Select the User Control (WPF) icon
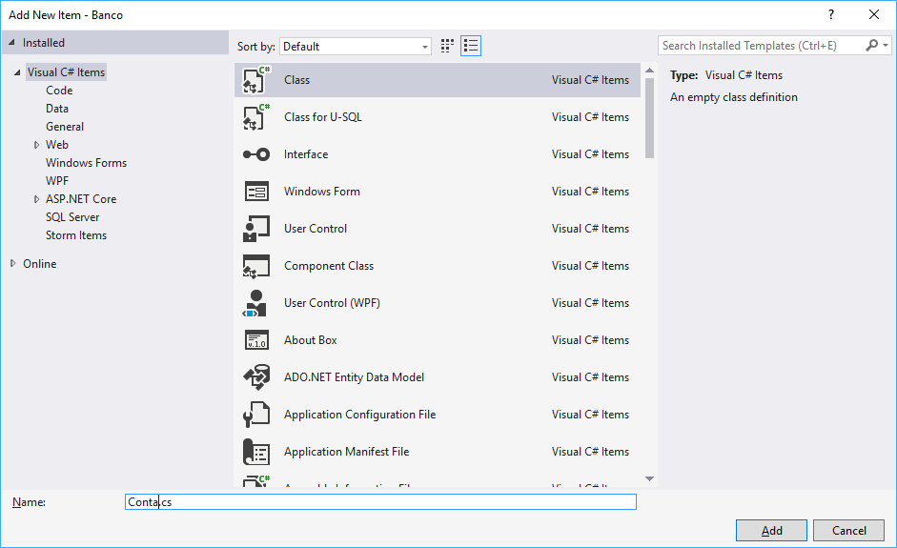 tap(255, 303)
